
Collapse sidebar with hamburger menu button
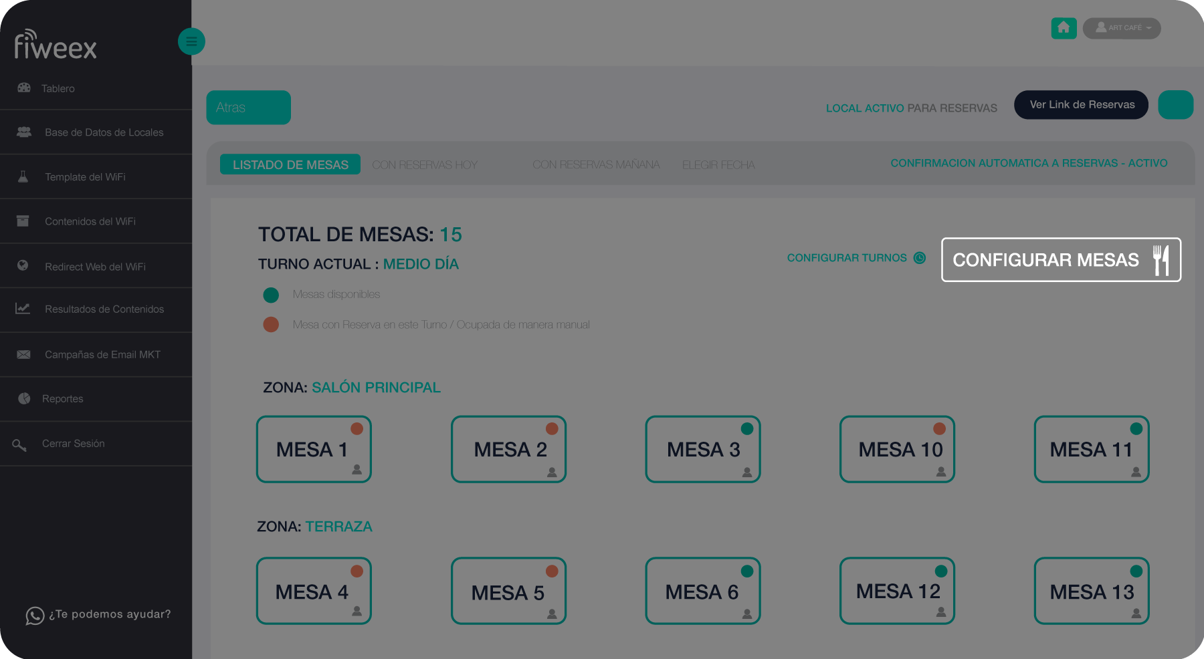click(191, 41)
